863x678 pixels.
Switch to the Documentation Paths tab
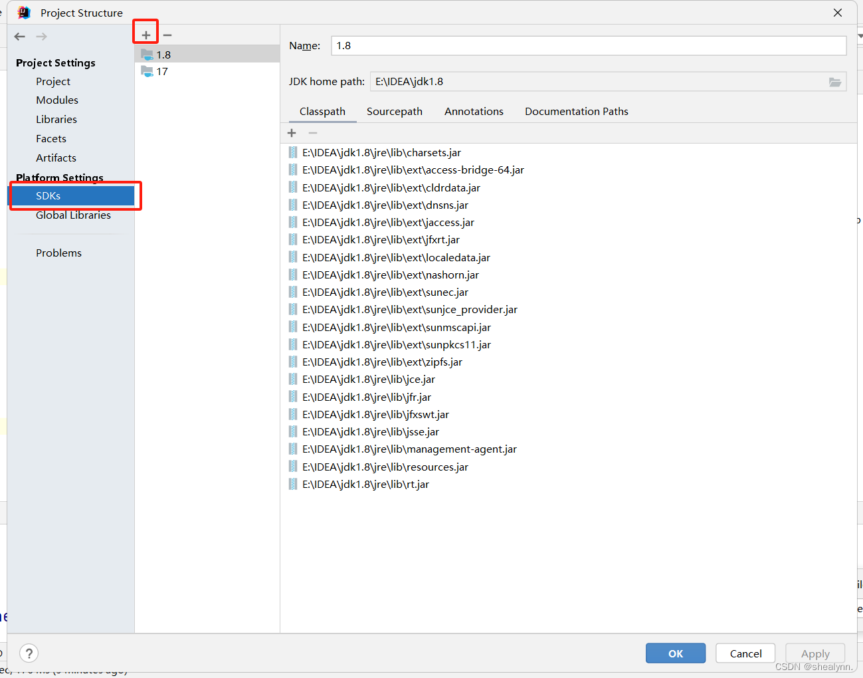pyautogui.click(x=576, y=111)
